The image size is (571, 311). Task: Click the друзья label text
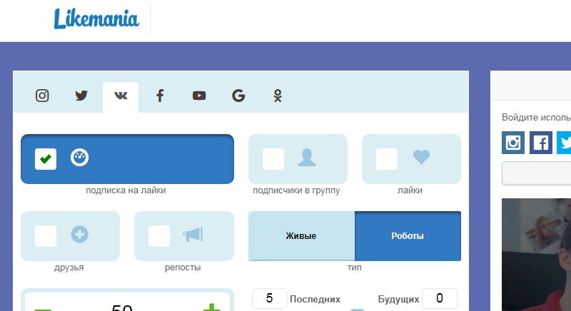tap(69, 267)
